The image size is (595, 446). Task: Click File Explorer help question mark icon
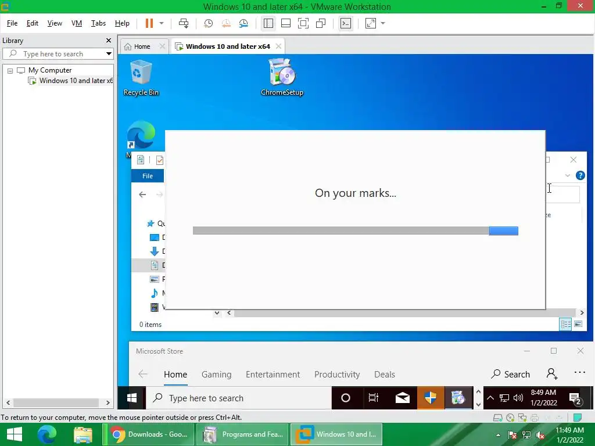pos(580,175)
